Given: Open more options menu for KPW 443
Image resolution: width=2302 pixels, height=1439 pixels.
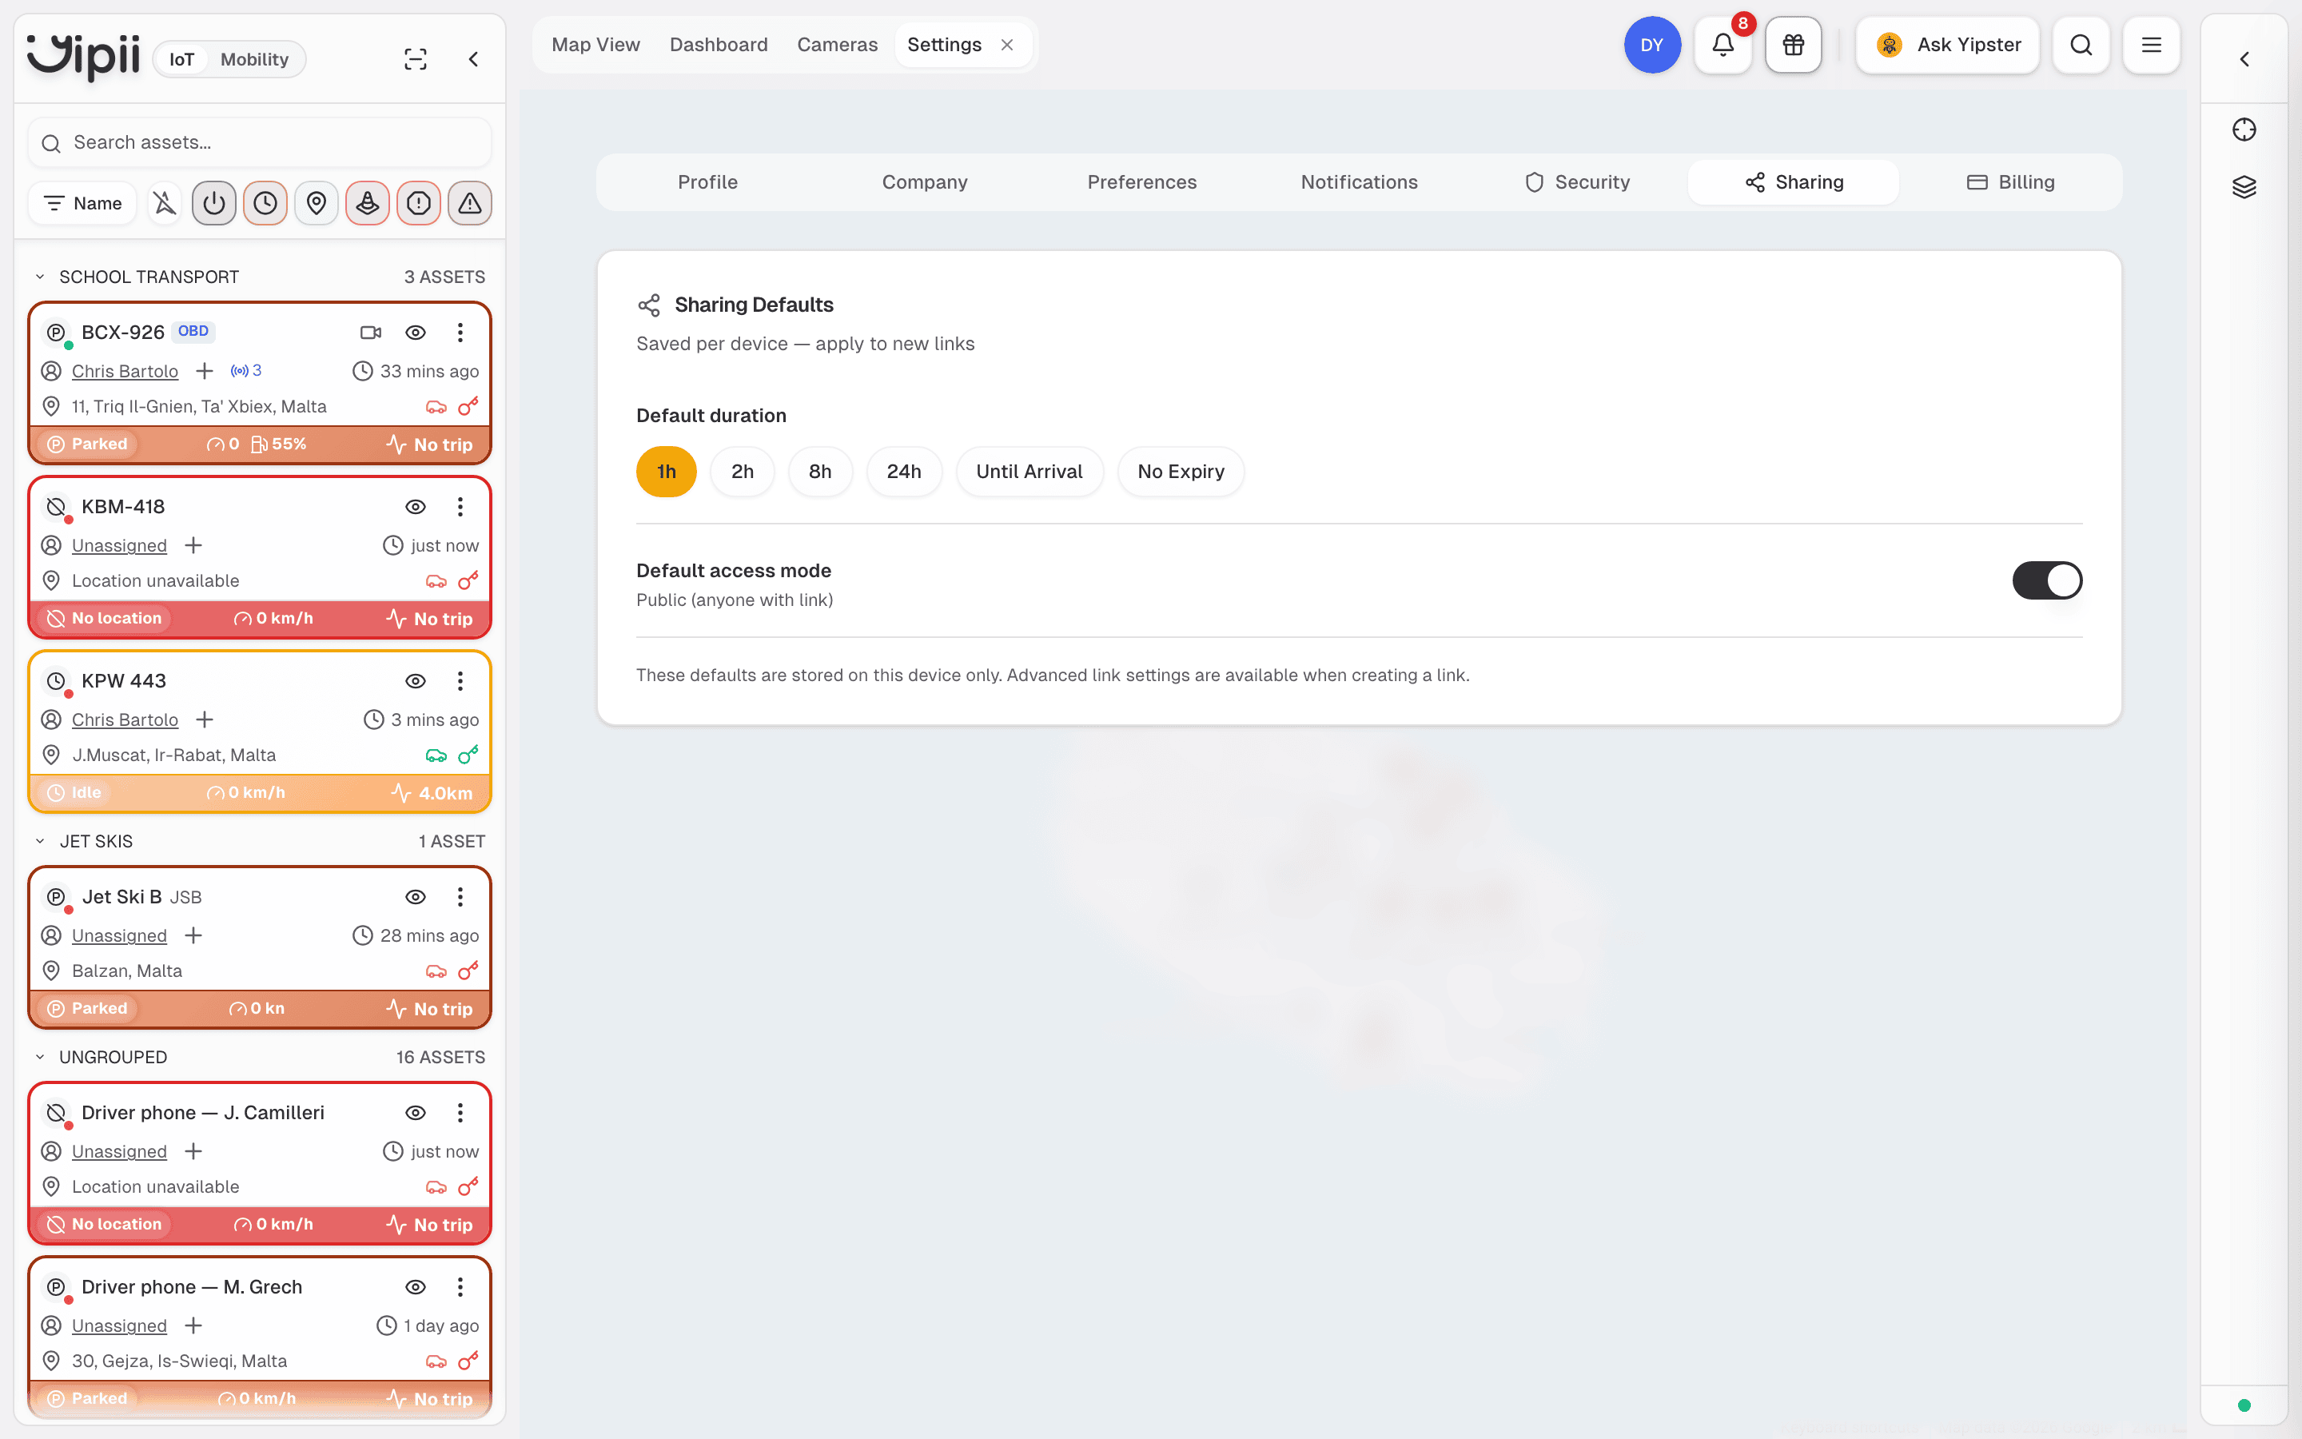Looking at the screenshot, I should 460,680.
